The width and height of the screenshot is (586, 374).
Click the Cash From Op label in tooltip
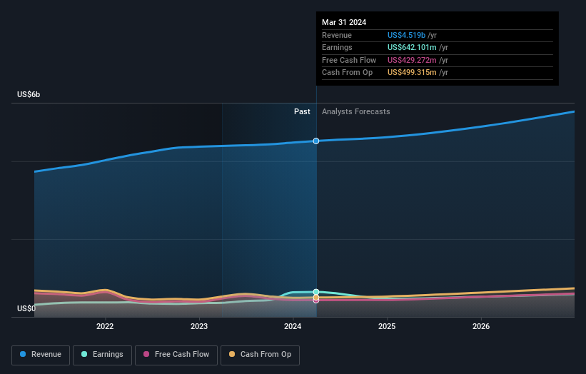tap(347, 73)
